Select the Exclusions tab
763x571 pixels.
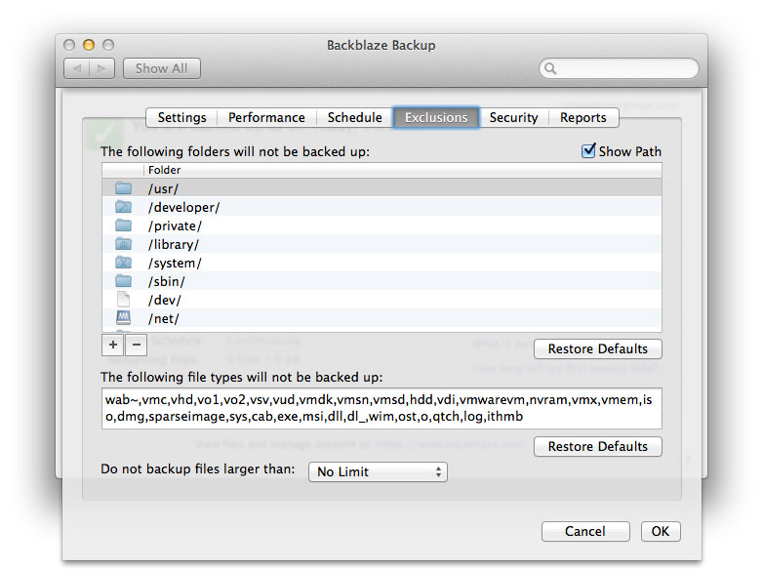[x=436, y=118]
